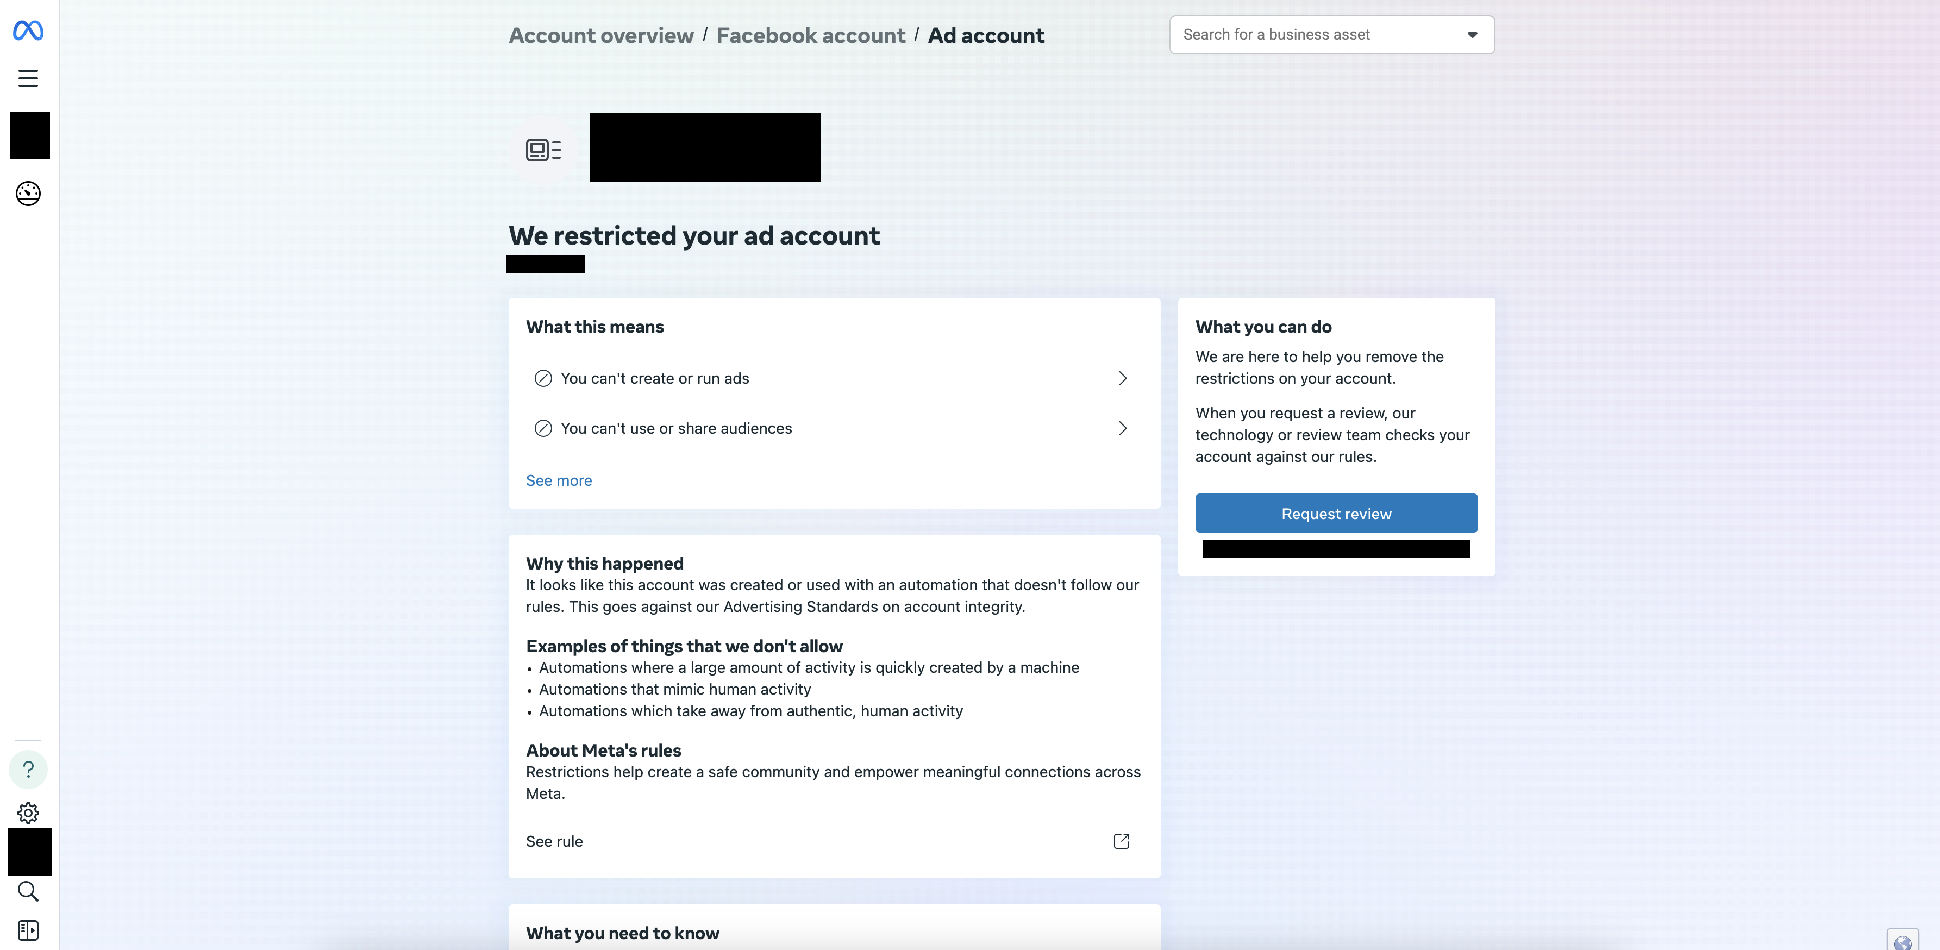The image size is (1940, 950).
Task: Click bullet about activity quickly created by a machine
Action: 809,667
